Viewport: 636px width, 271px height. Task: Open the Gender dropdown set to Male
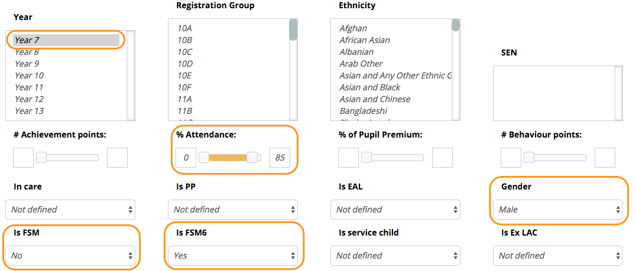558,210
